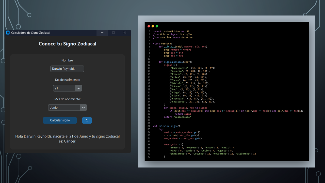Viewport: 325px width, 183px height.
Task: Expand the day of birth dropdown arrow
Action: click(x=78, y=88)
